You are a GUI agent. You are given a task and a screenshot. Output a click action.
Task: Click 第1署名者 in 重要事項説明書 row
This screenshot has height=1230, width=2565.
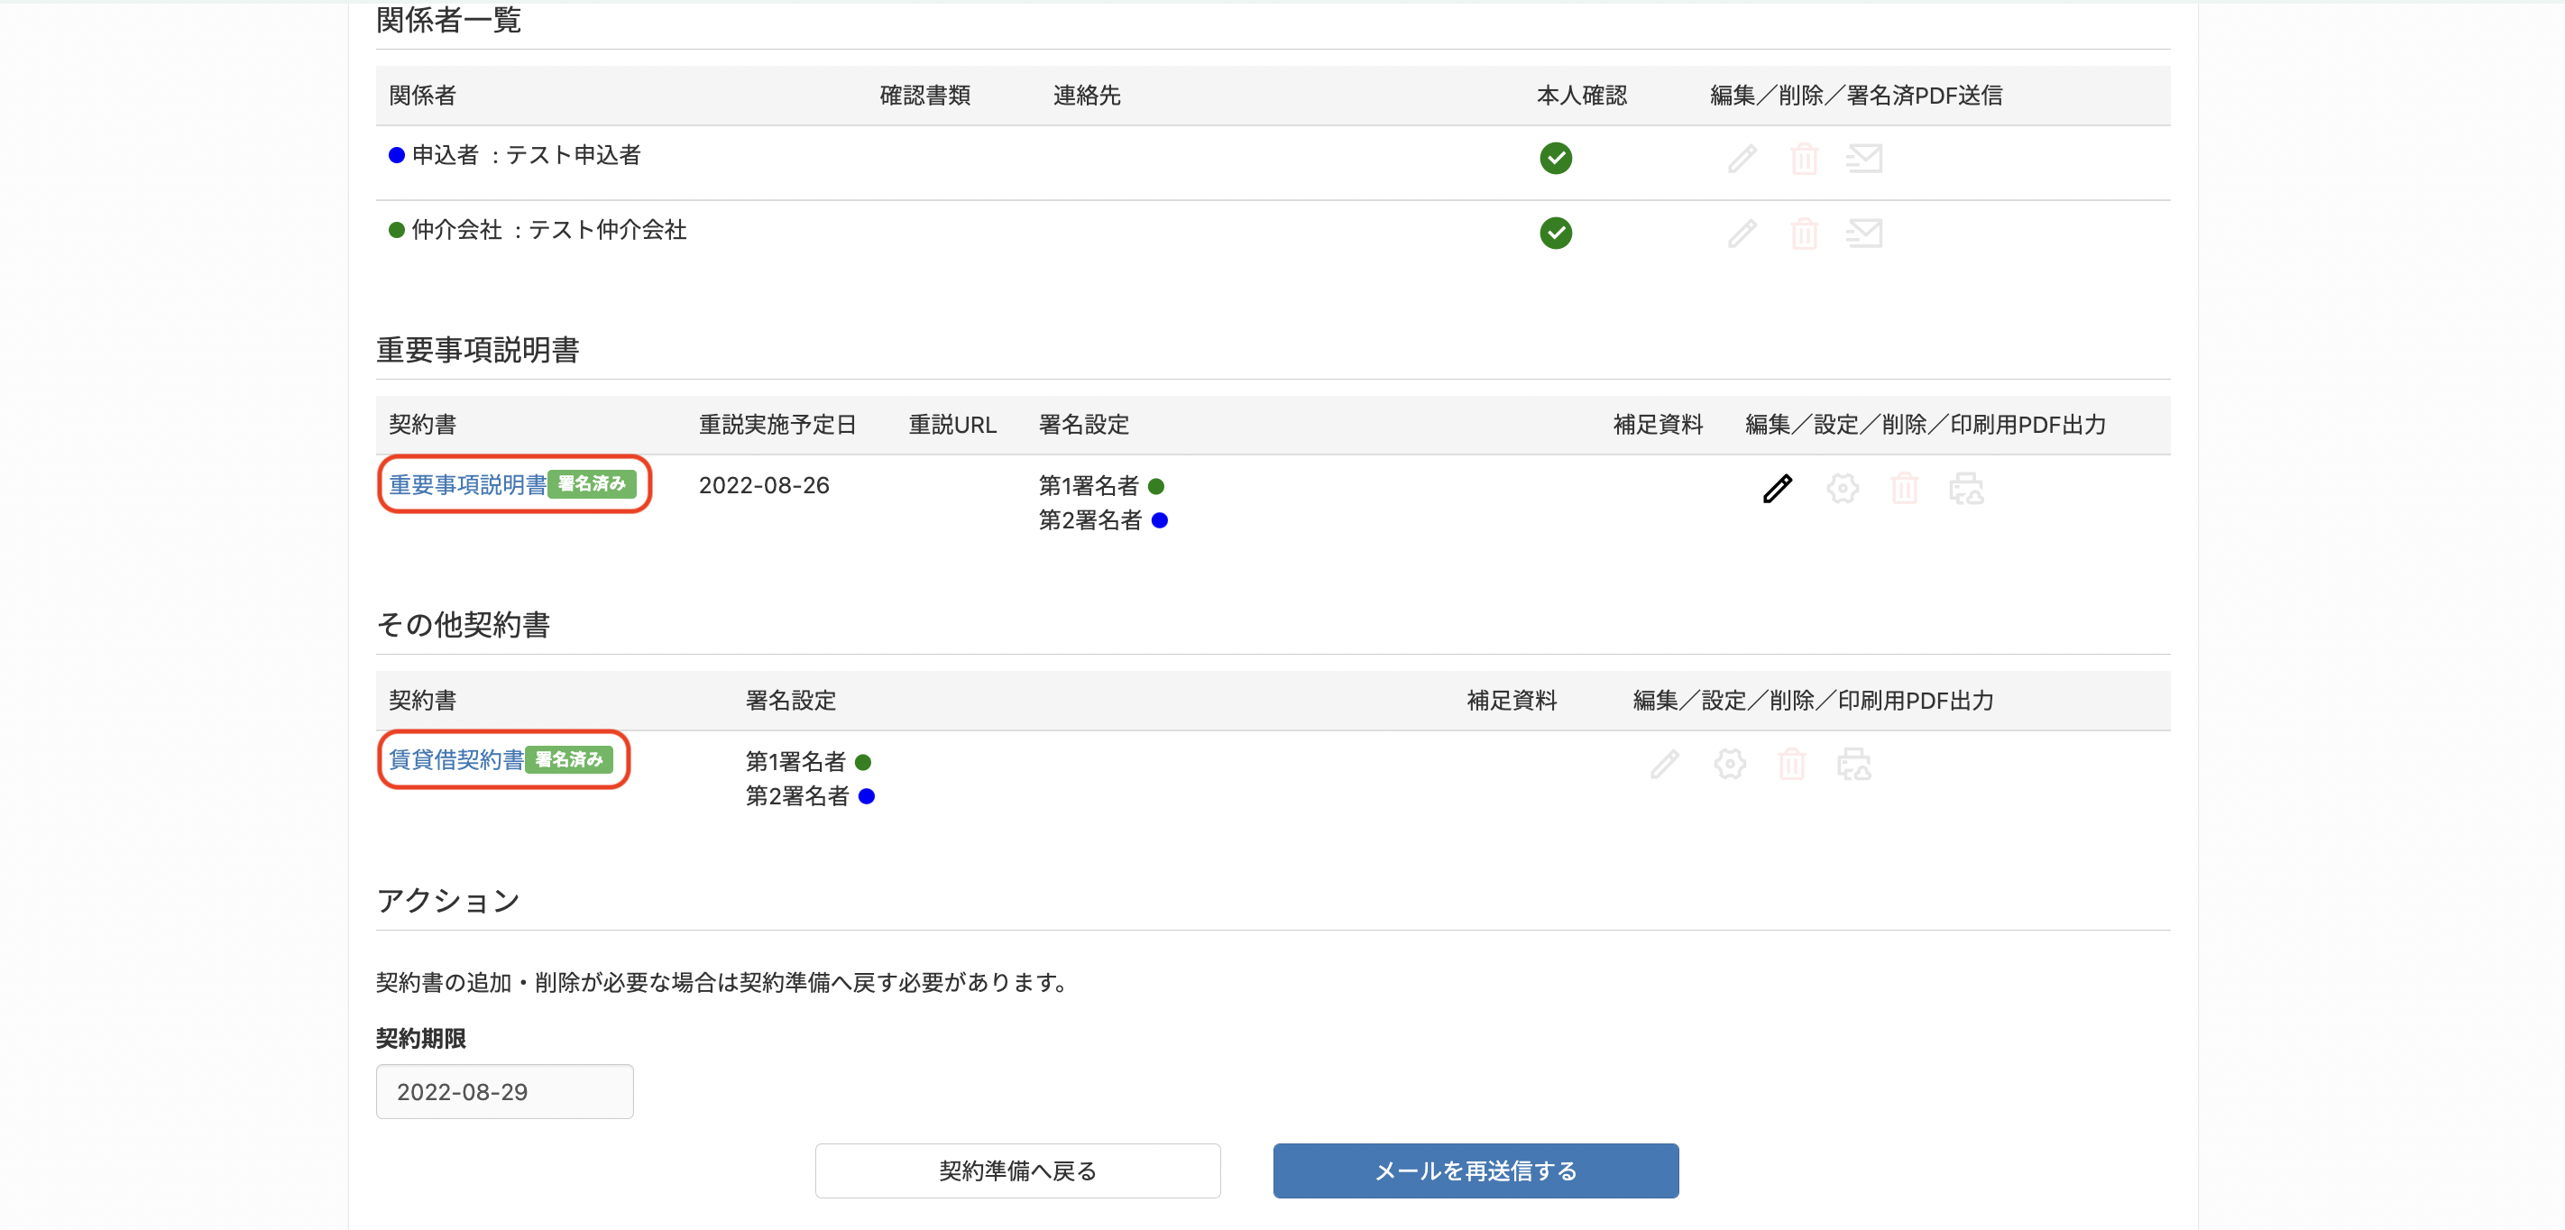(1089, 486)
